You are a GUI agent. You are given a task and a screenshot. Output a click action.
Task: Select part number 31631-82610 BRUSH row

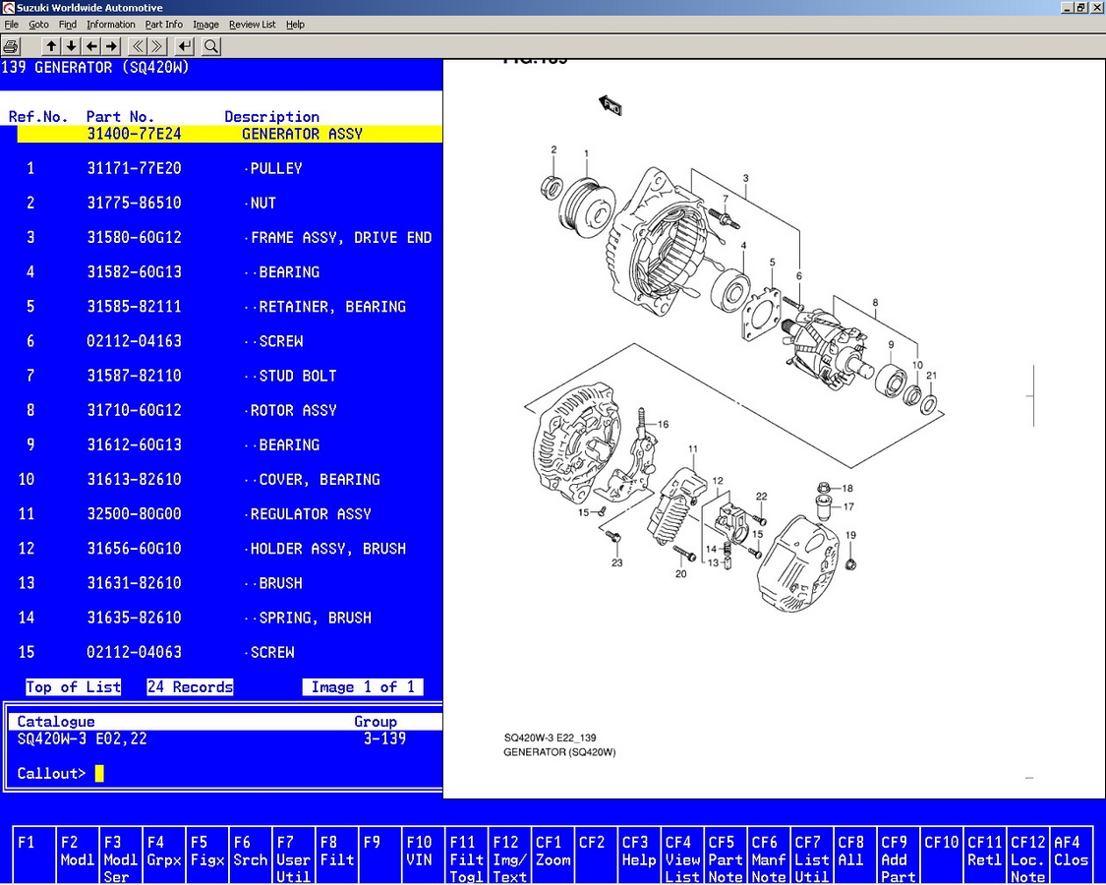pyautogui.click(x=221, y=584)
